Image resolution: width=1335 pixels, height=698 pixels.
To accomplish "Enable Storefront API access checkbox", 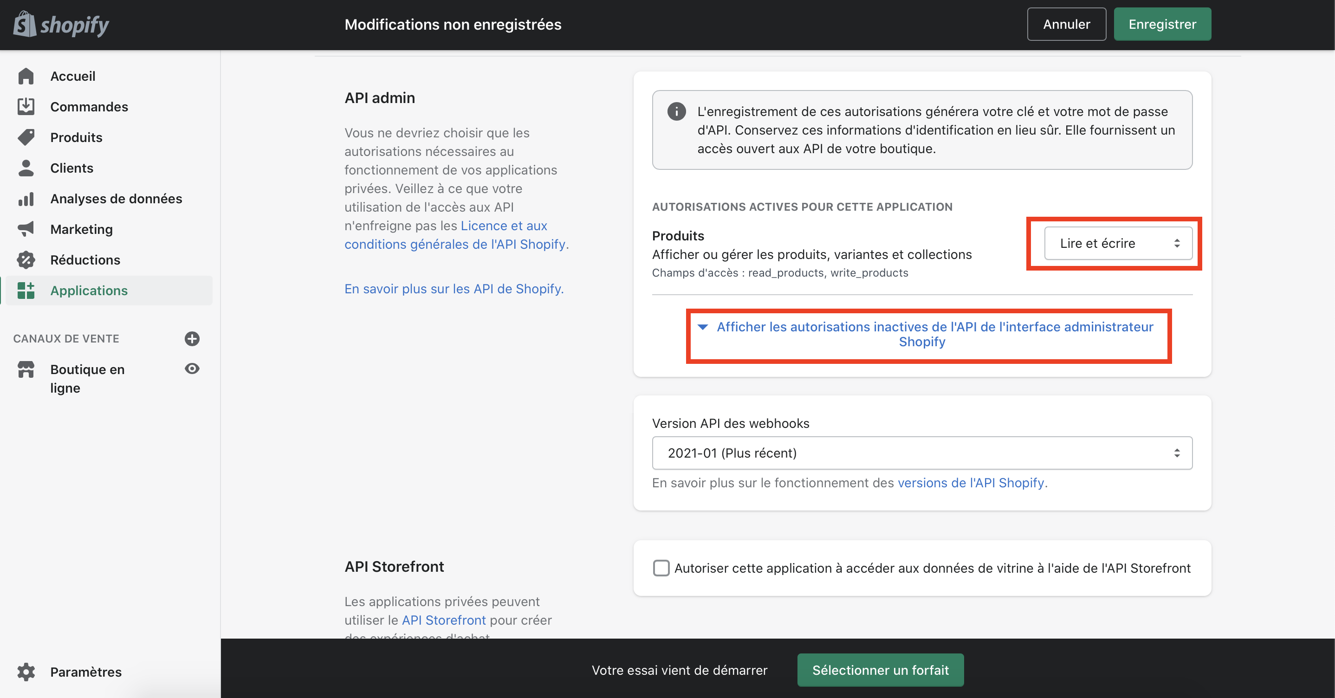I will (x=661, y=568).
